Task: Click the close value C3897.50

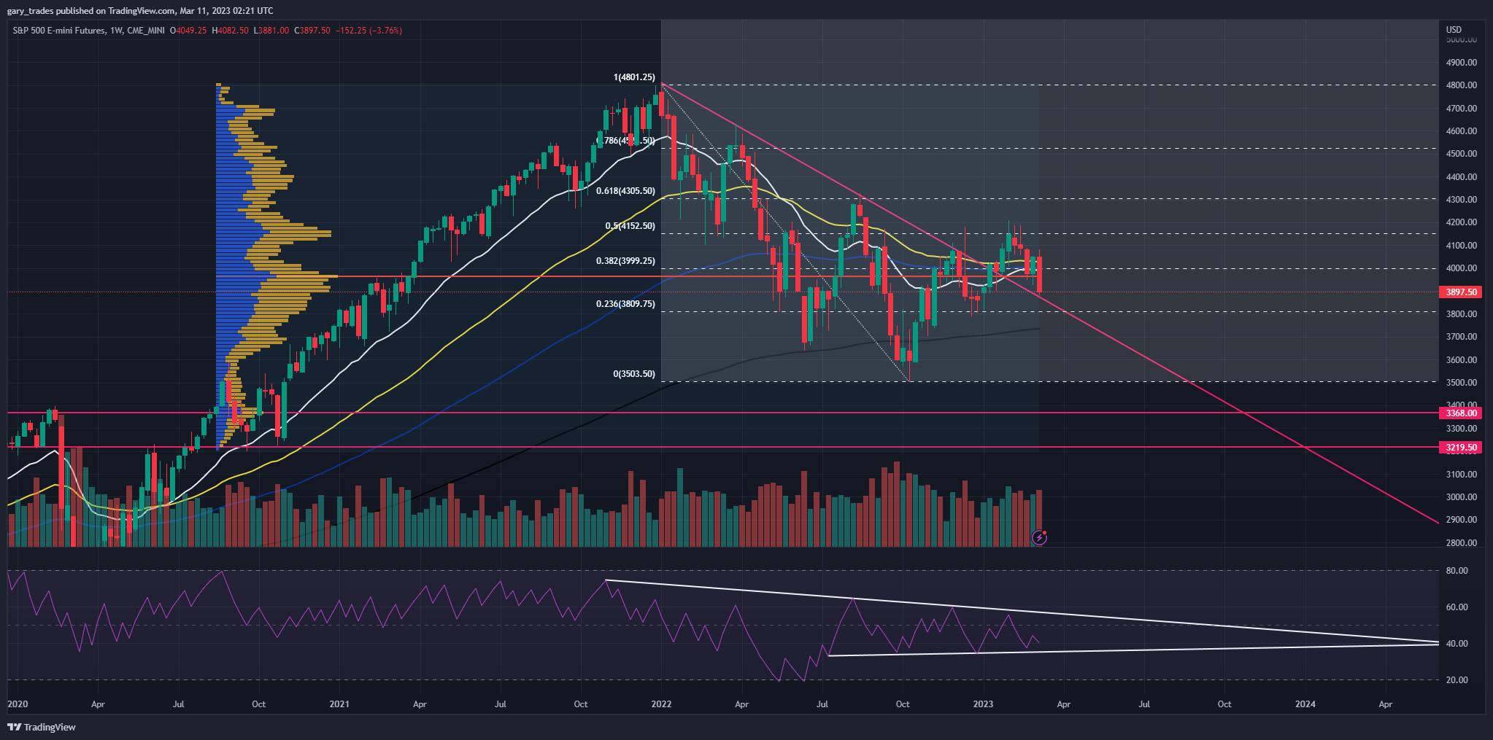Action: (312, 31)
